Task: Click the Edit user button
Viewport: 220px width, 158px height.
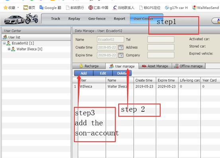Action: pos(103,73)
